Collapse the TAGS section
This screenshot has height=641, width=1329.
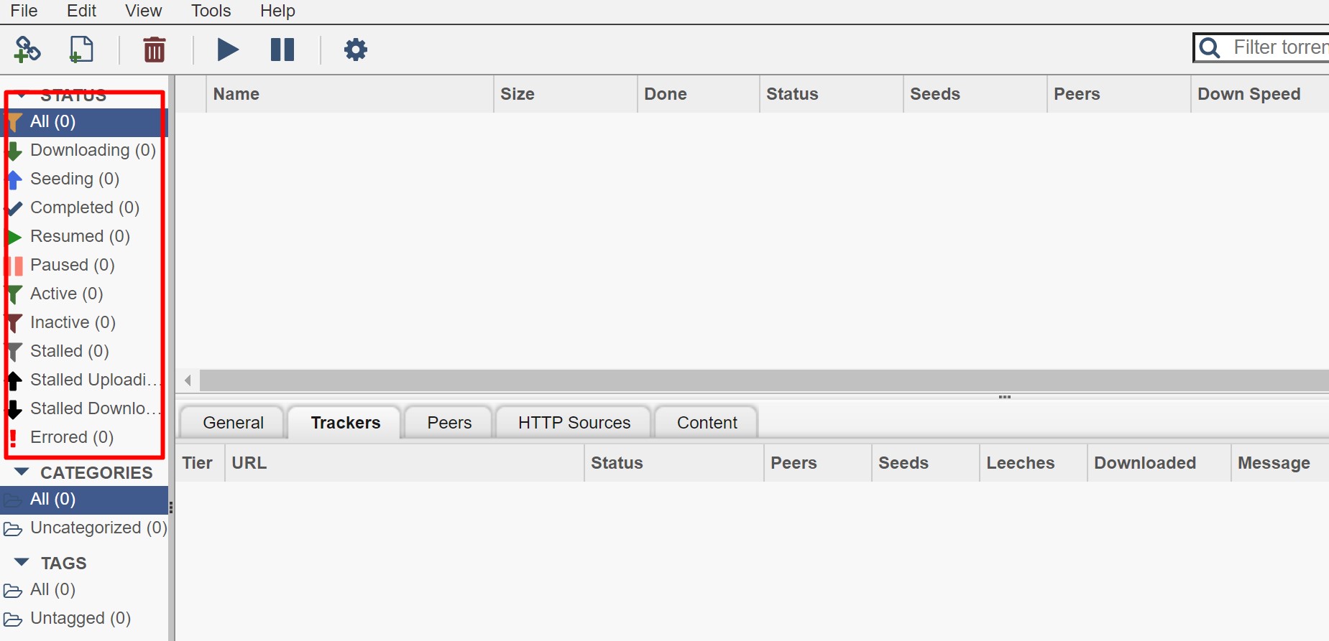[22, 562]
